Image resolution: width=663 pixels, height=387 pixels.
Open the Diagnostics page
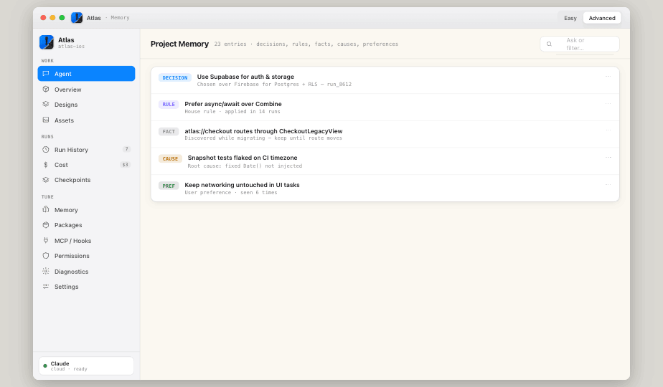tap(86, 271)
